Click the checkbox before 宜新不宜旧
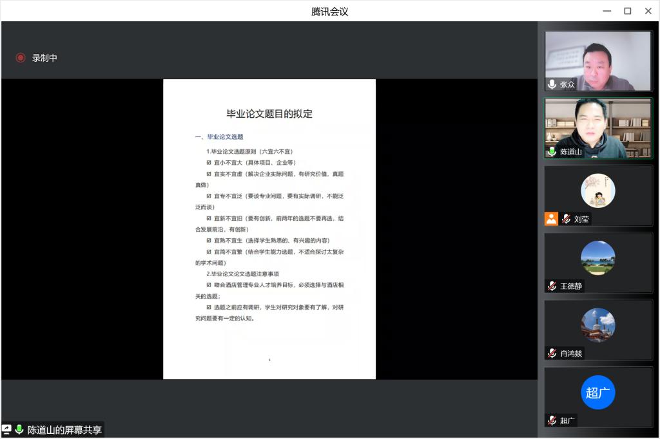660x439 pixels. [x=209, y=218]
